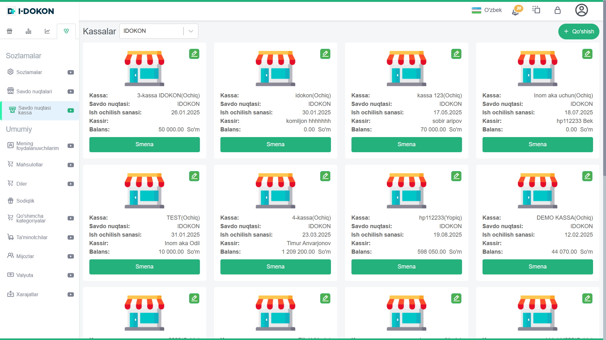Image resolution: width=606 pixels, height=340 pixels.
Task: Click the store icon sidebar tab
Action: 9,31
